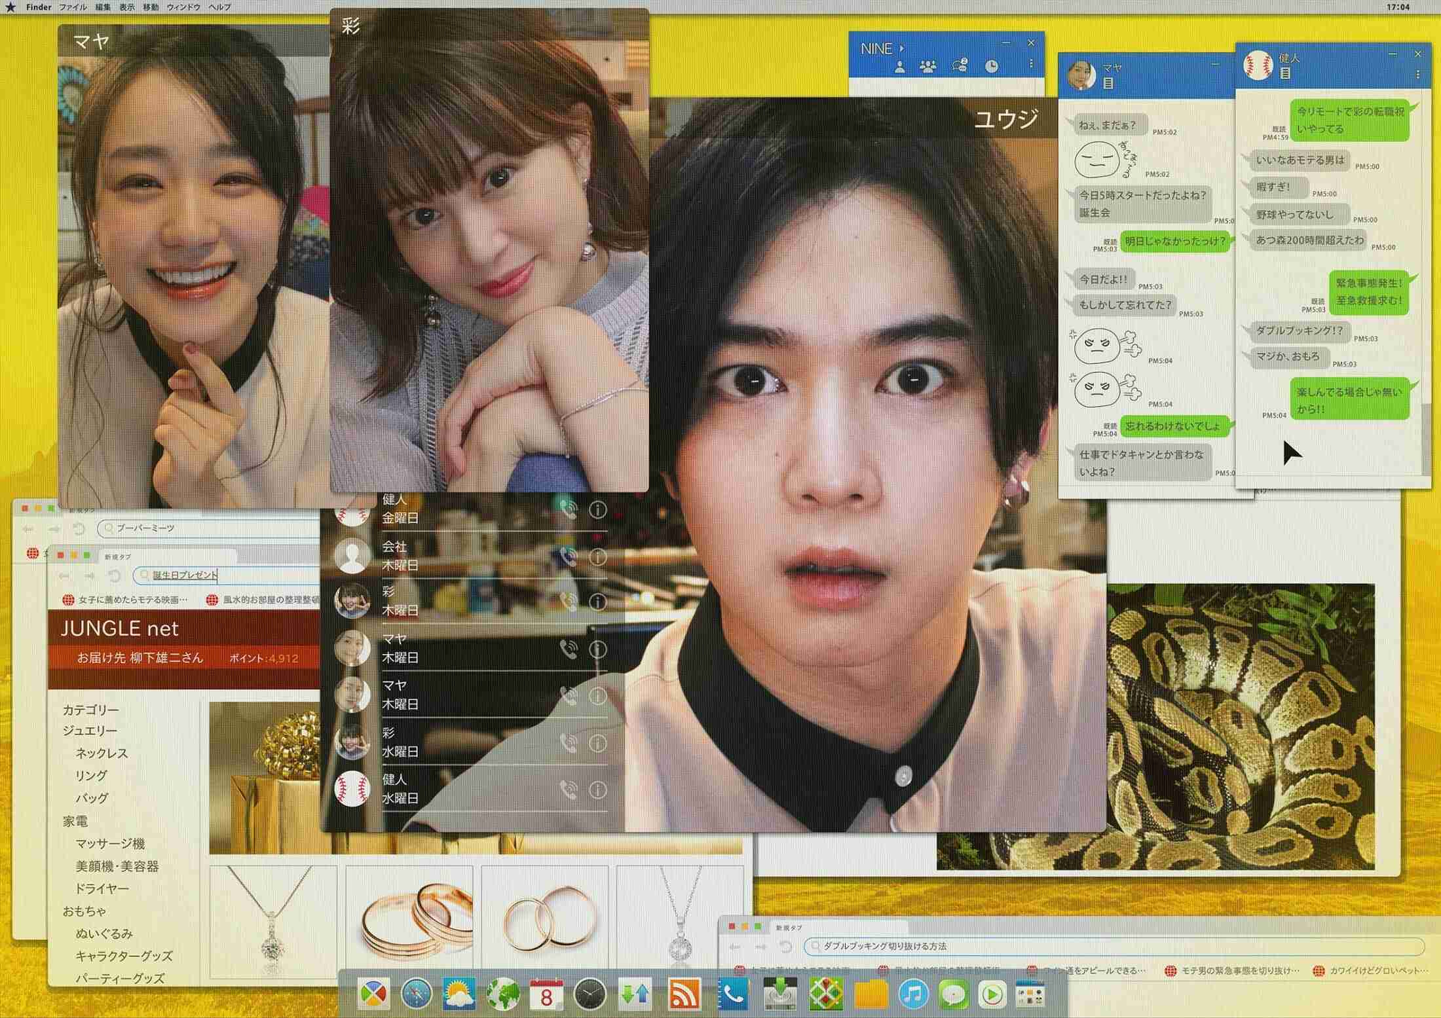The height and width of the screenshot is (1018, 1441).
Task: Open the カワイイけどグロいペット bookmark
Action: coord(1372,970)
